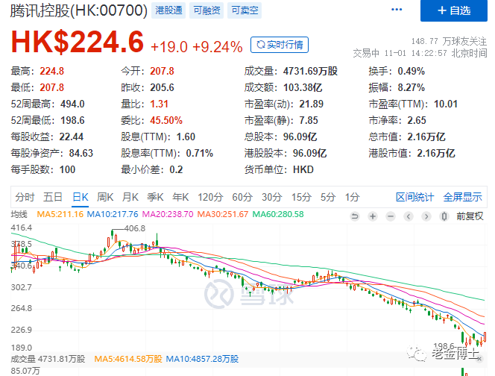
Task: Select the 周K chart tab
Action: click(105, 197)
